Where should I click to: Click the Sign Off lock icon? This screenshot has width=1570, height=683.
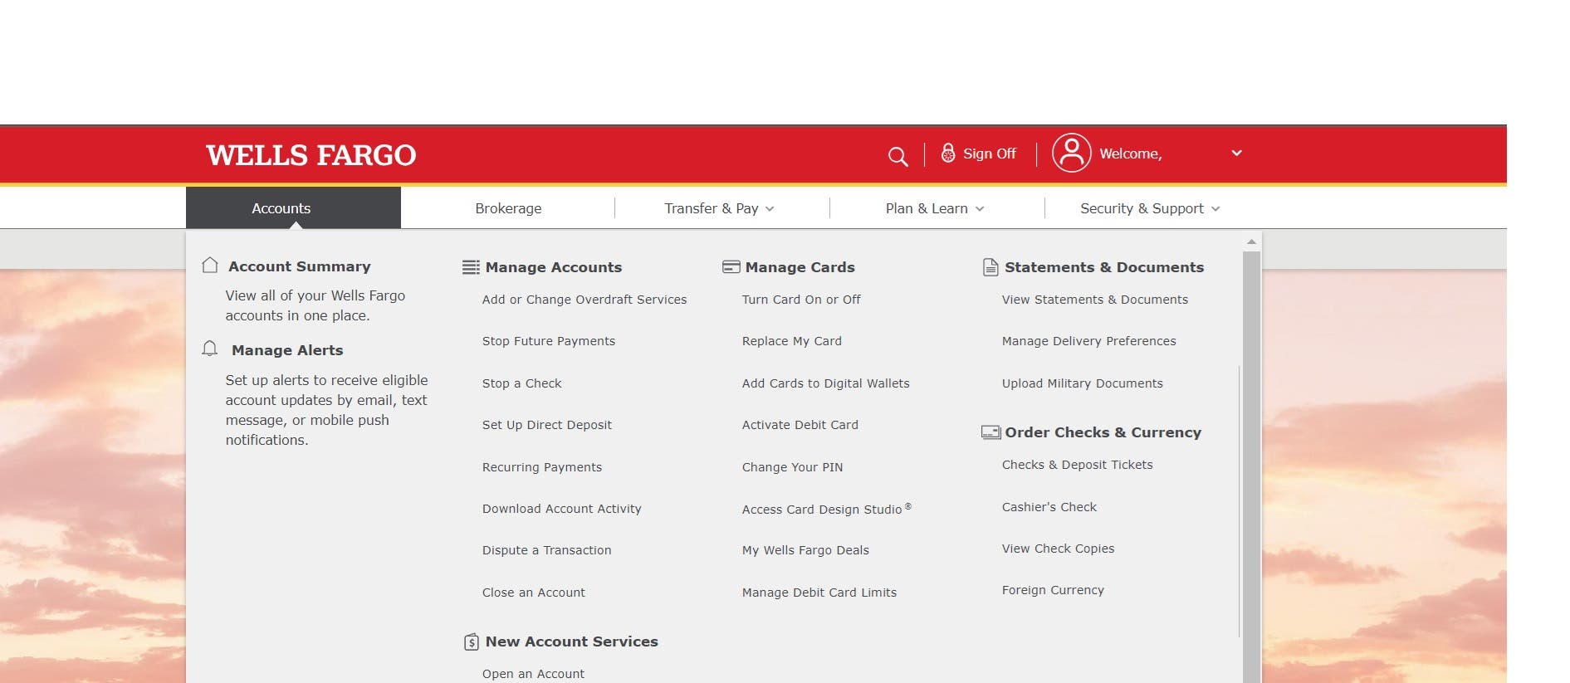point(947,154)
